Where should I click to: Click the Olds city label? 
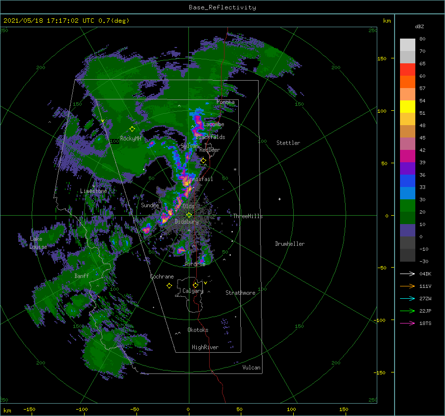(x=188, y=206)
